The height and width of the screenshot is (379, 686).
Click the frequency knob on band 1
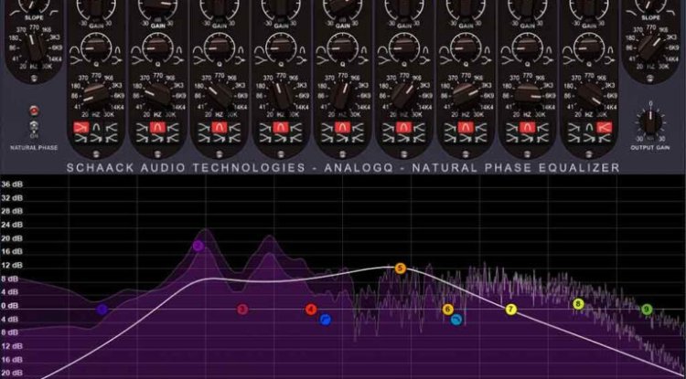pos(95,95)
